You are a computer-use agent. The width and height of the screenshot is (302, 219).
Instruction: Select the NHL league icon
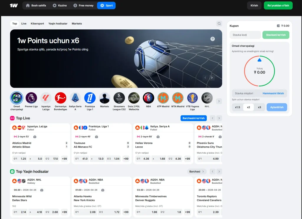click(207, 98)
